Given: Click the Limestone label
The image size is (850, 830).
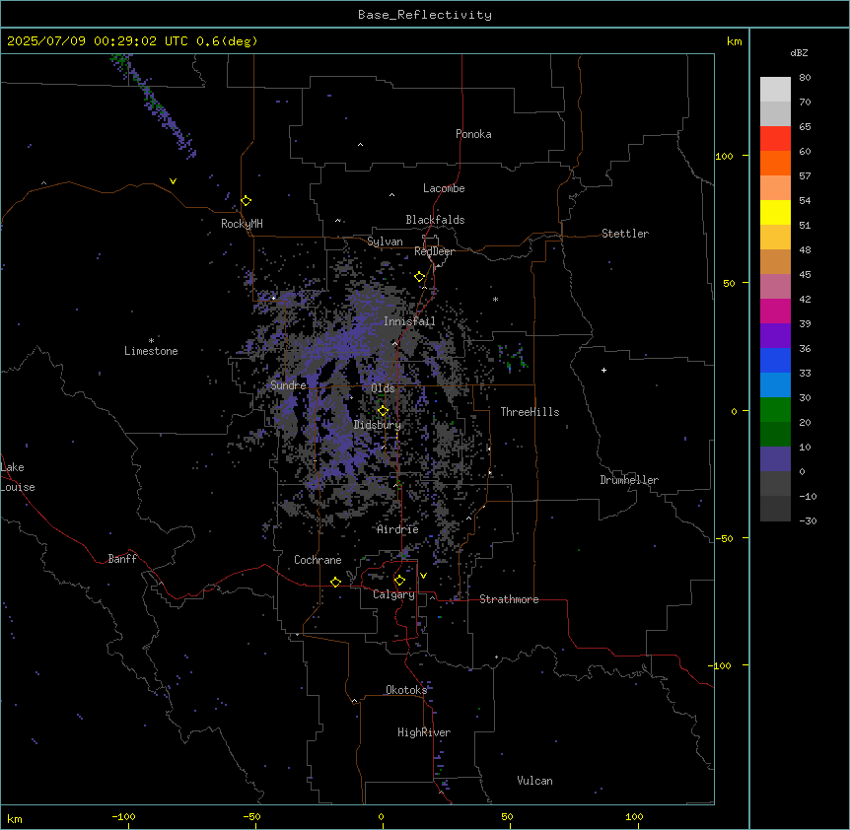Looking at the screenshot, I should (x=151, y=351).
